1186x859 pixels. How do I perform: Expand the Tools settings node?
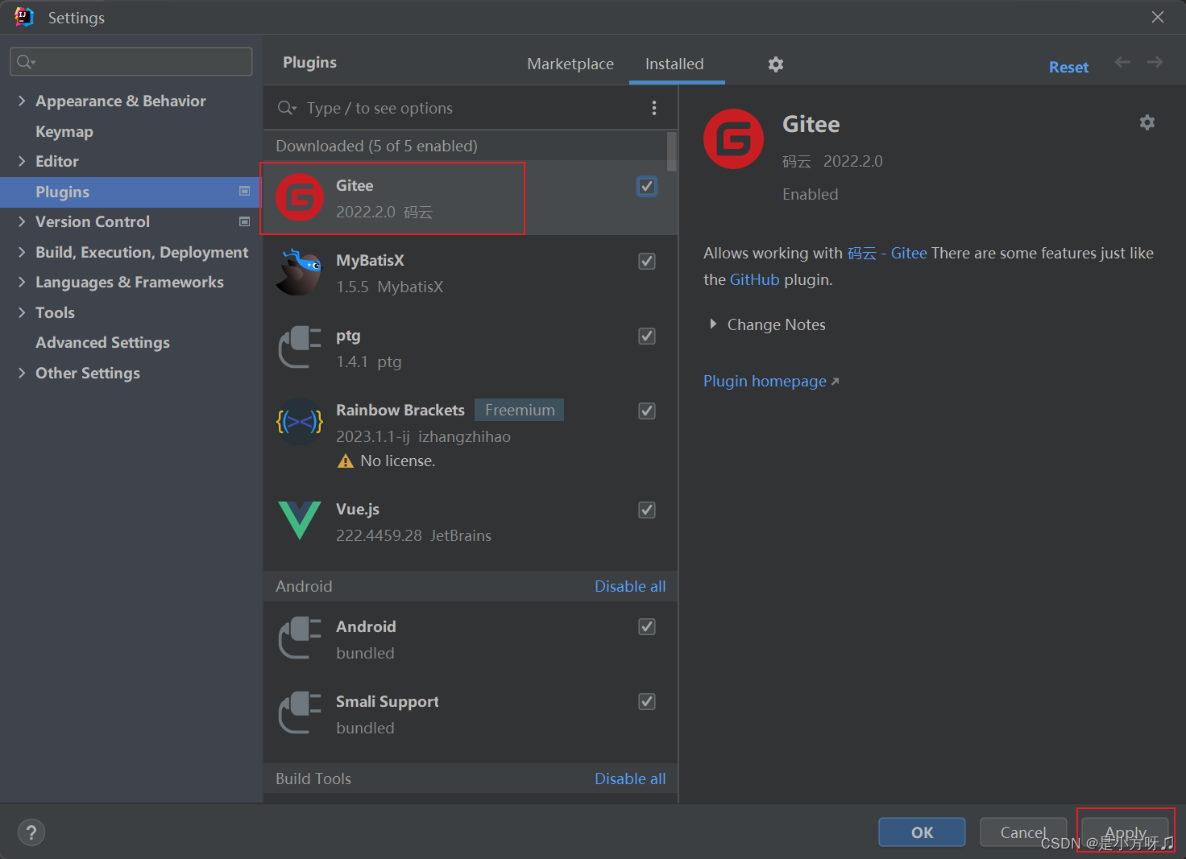[22, 312]
